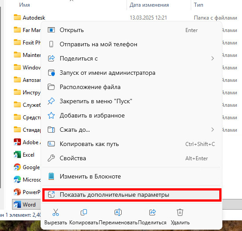Select the Excel shortcut

(x=24, y=155)
